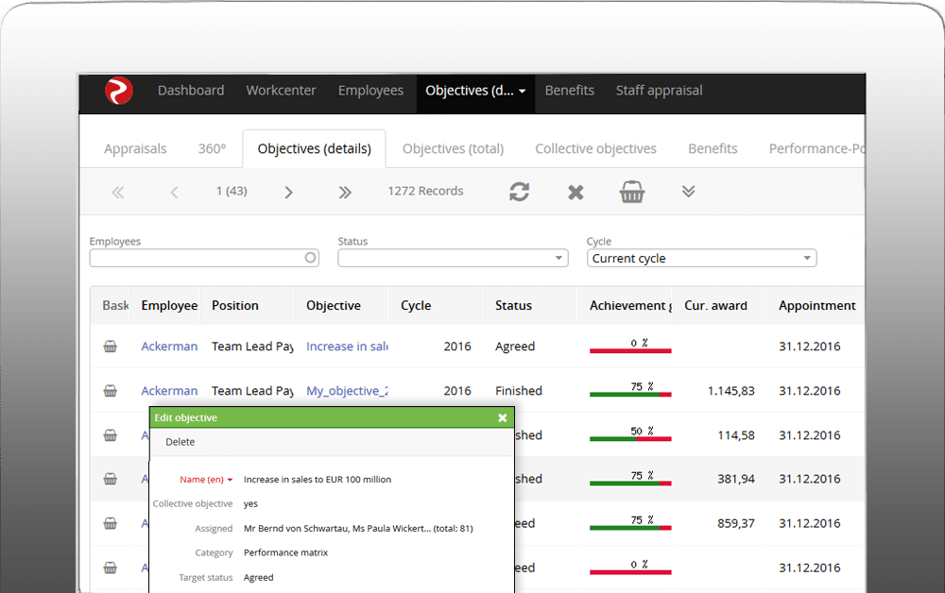This screenshot has height=593, width=945.
Task: Add Increase in sales row to basket
Action: coord(111,347)
